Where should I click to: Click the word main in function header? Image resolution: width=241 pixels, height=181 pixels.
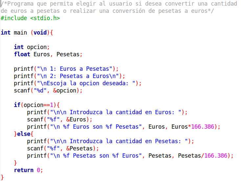coord(20,33)
